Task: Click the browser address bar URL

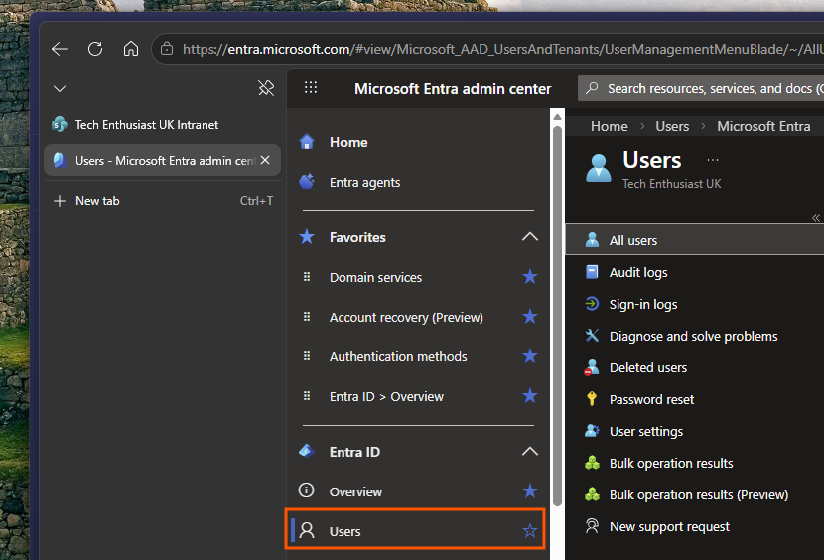Action: (x=503, y=49)
